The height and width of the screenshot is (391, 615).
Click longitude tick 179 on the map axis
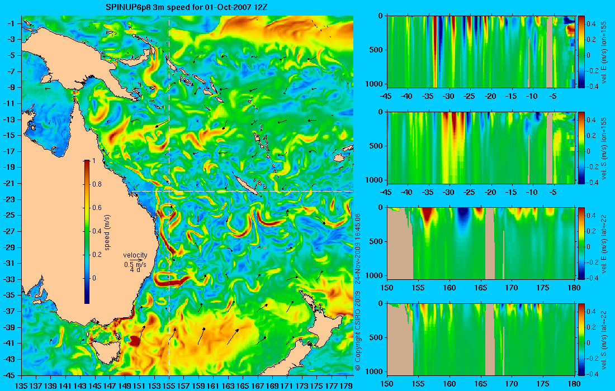click(347, 386)
